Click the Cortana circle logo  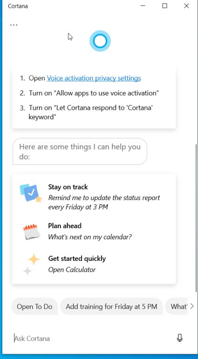pos(100,41)
